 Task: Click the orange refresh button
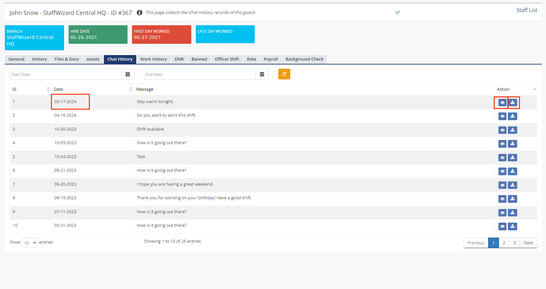pyautogui.click(x=284, y=74)
